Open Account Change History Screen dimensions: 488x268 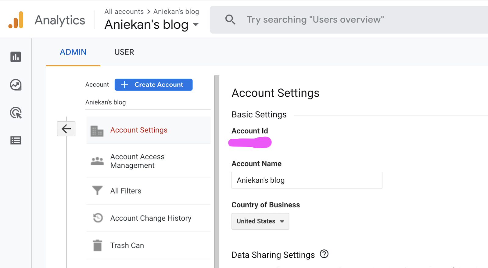point(151,218)
